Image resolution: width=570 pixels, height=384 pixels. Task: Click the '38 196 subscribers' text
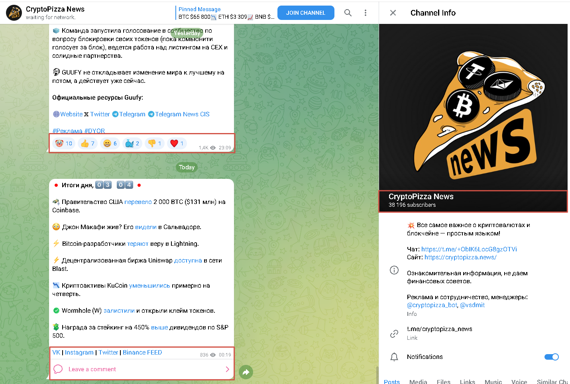coord(412,205)
